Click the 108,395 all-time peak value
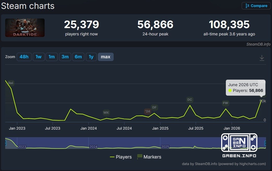 (x=229, y=24)
